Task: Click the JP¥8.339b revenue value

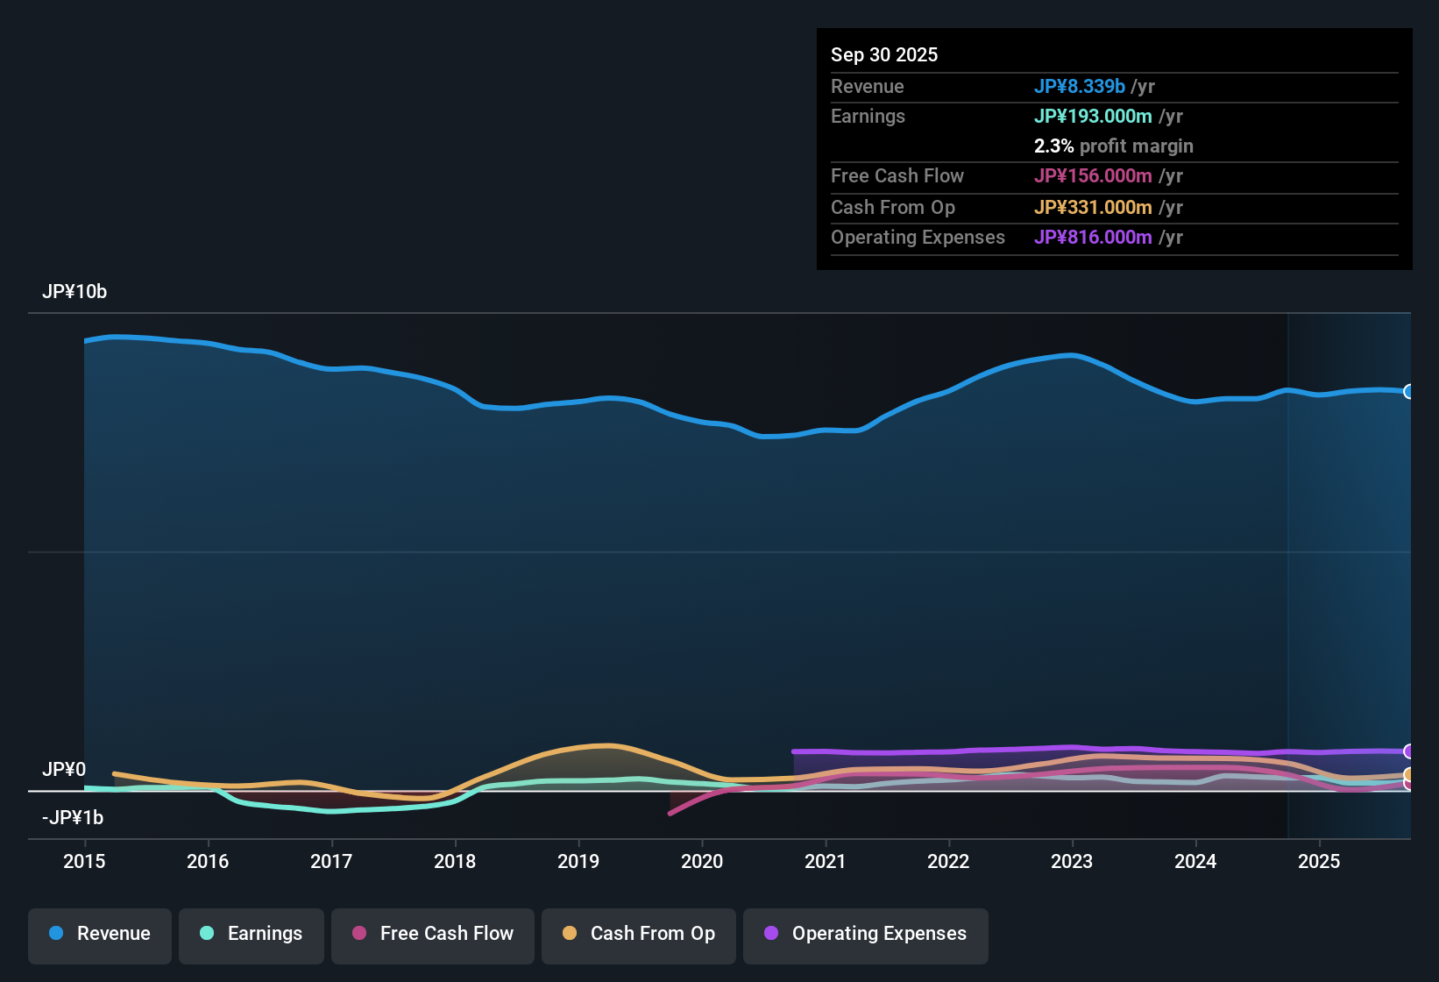Action: [1080, 86]
